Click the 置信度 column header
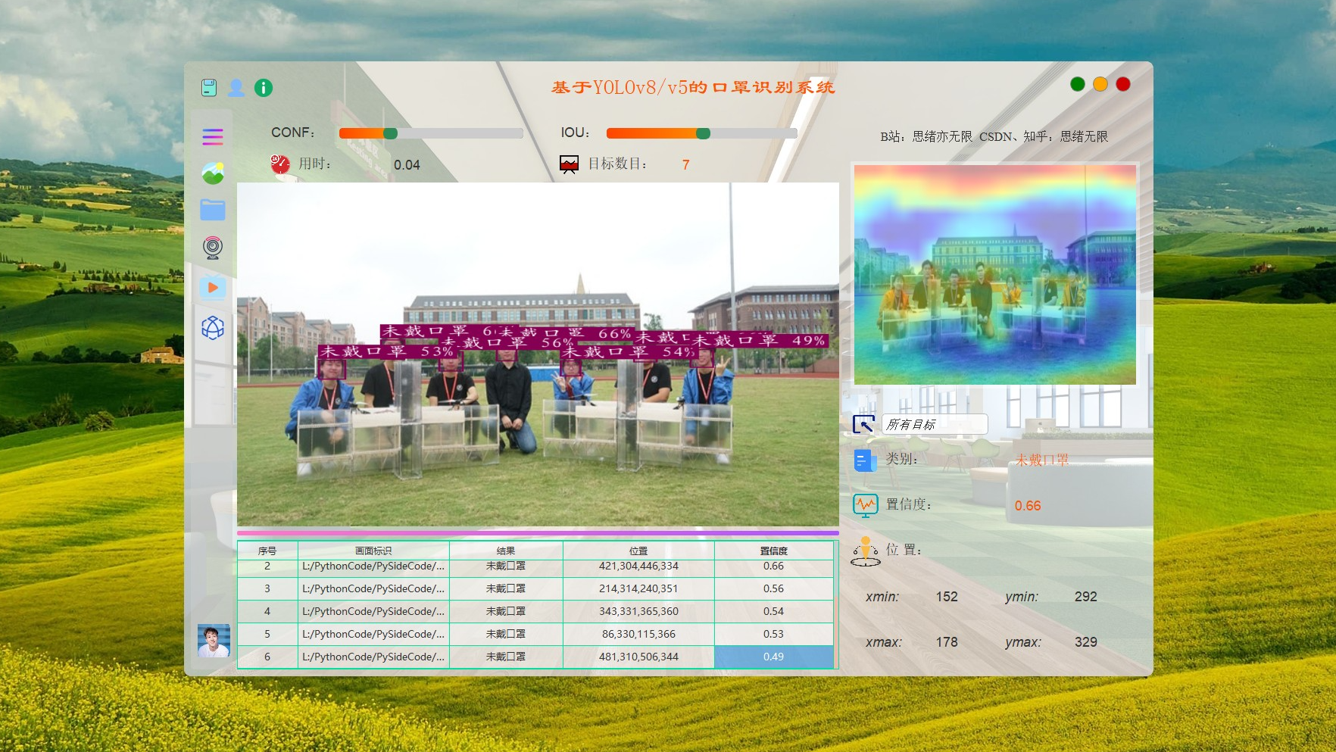The width and height of the screenshot is (1336, 752). click(773, 551)
